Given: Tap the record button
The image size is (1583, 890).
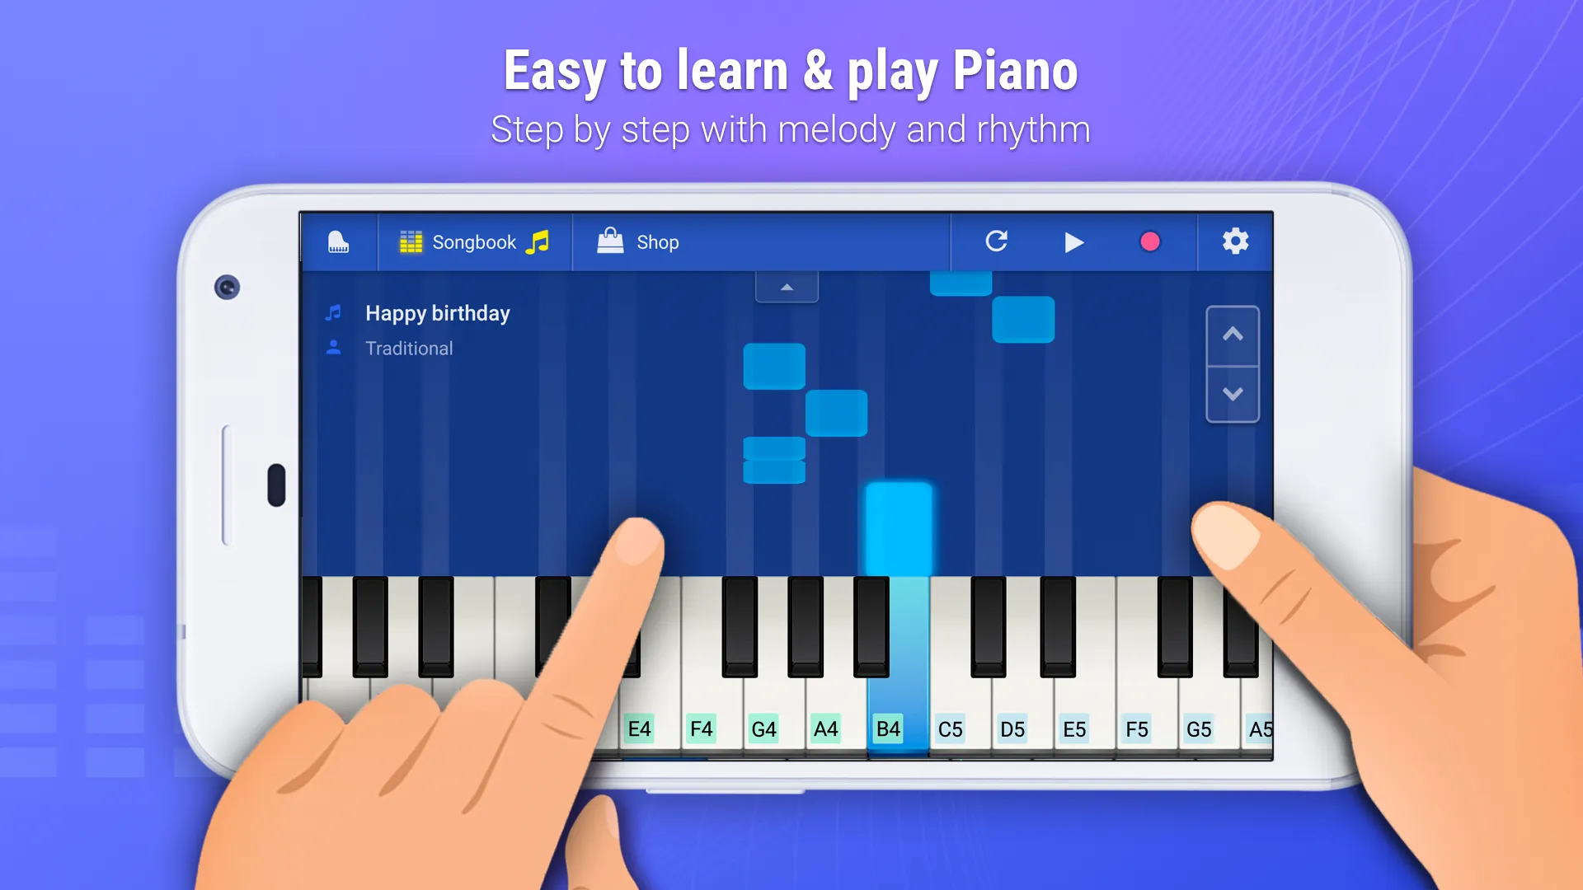Looking at the screenshot, I should click(x=1149, y=241).
